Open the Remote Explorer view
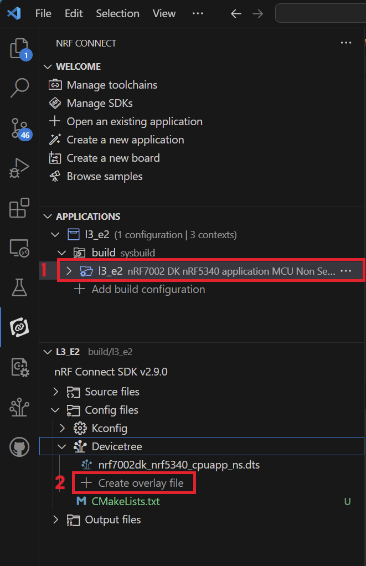Viewport: 366px width, 566px height. pyautogui.click(x=19, y=249)
